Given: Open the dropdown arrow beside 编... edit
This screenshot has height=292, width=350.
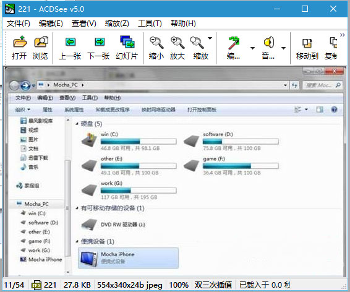Looking at the screenshot, I should (252, 48).
